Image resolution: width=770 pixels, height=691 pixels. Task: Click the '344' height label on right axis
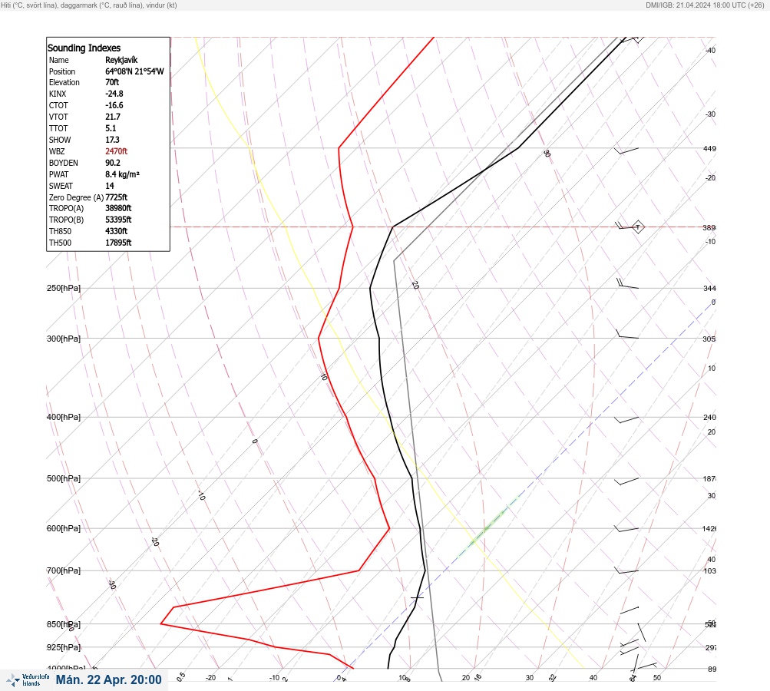point(709,288)
